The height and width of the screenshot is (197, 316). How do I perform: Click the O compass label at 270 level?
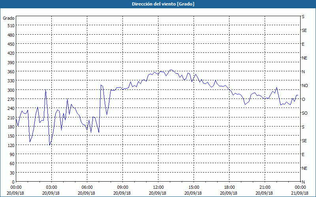tap(303, 99)
